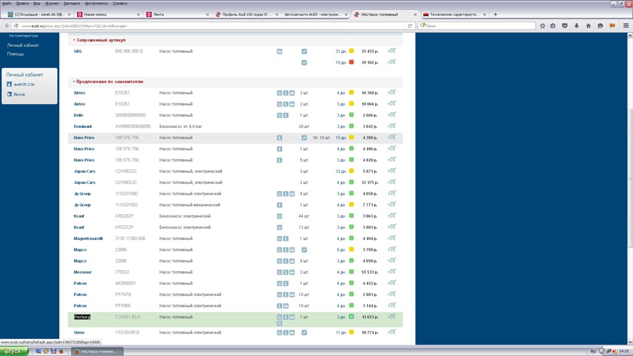Add the Dello 2 666 р. pump to cart

392,115
